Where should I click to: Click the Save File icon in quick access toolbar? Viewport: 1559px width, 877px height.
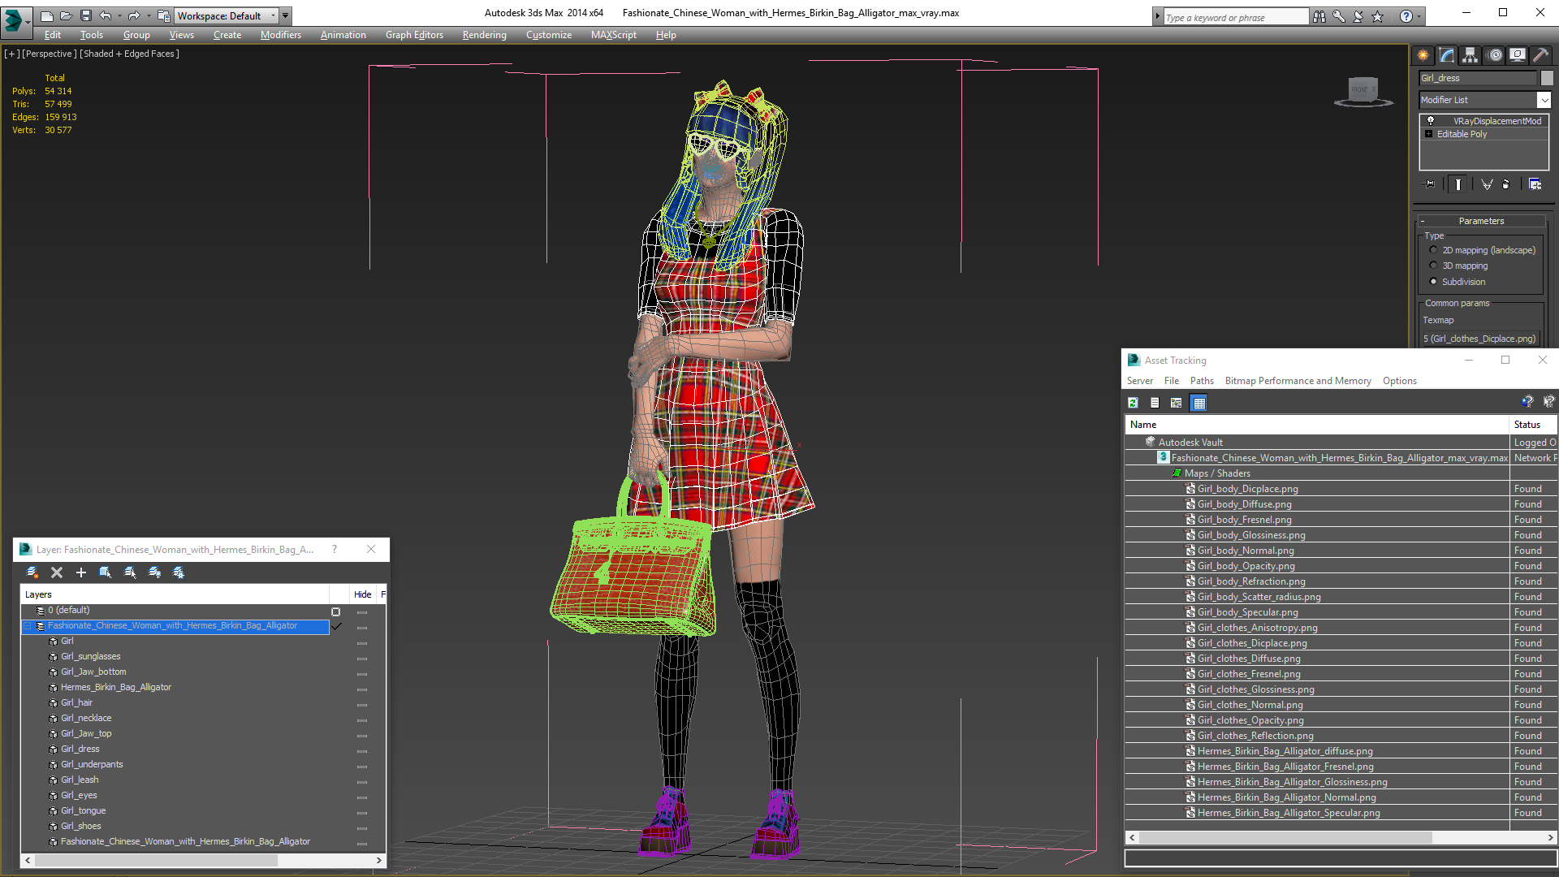coord(86,15)
